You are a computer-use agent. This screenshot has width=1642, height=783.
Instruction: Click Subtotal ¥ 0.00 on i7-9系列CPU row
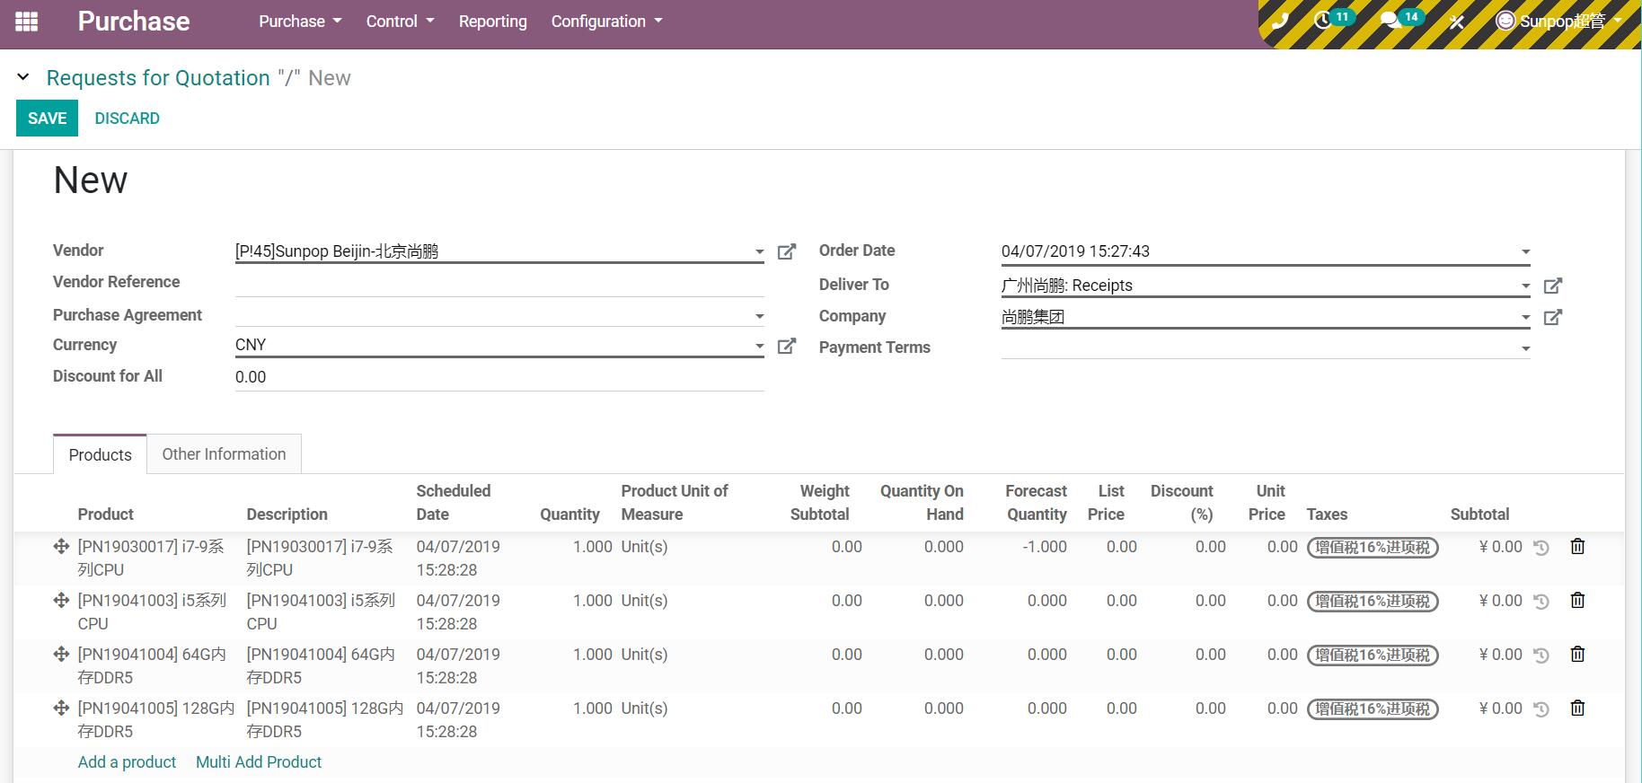point(1500,547)
